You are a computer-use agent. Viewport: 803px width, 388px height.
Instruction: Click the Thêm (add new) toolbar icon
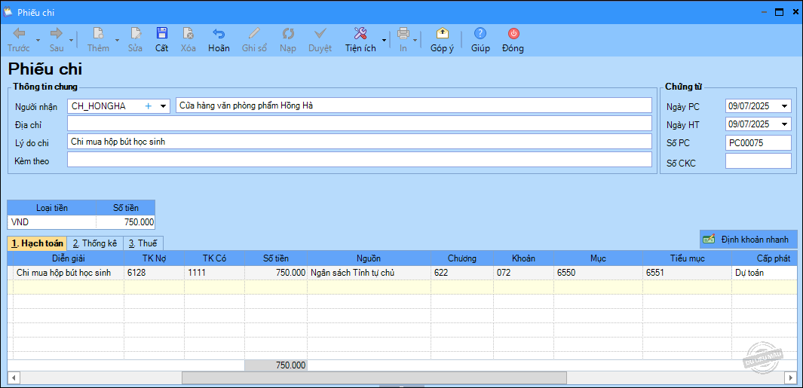98,34
